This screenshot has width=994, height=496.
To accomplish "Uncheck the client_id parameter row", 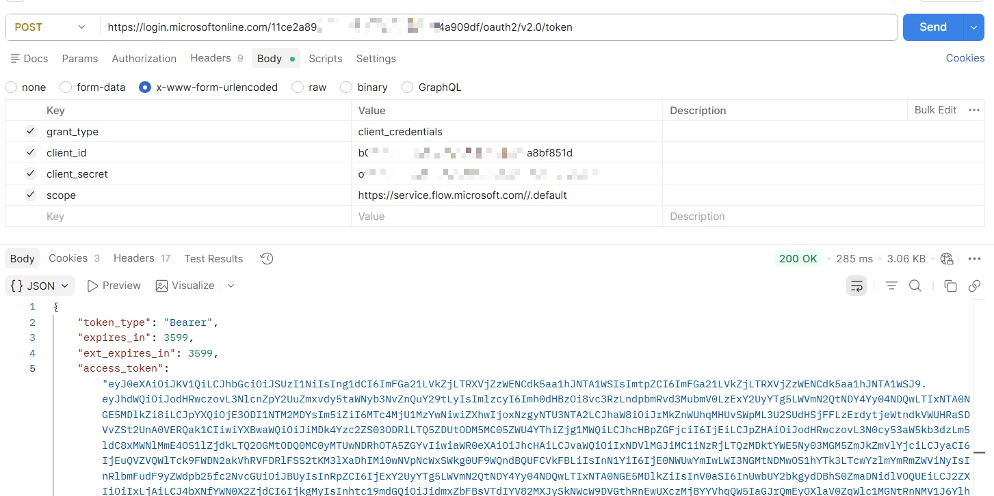I will click(x=30, y=152).
